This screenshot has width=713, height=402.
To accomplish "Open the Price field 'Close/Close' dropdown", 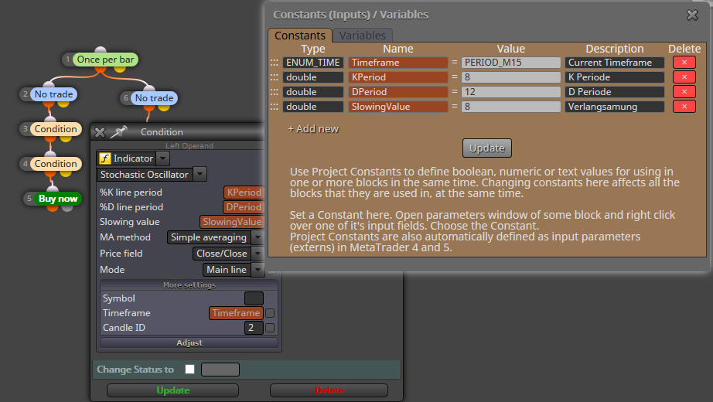I will click(258, 254).
